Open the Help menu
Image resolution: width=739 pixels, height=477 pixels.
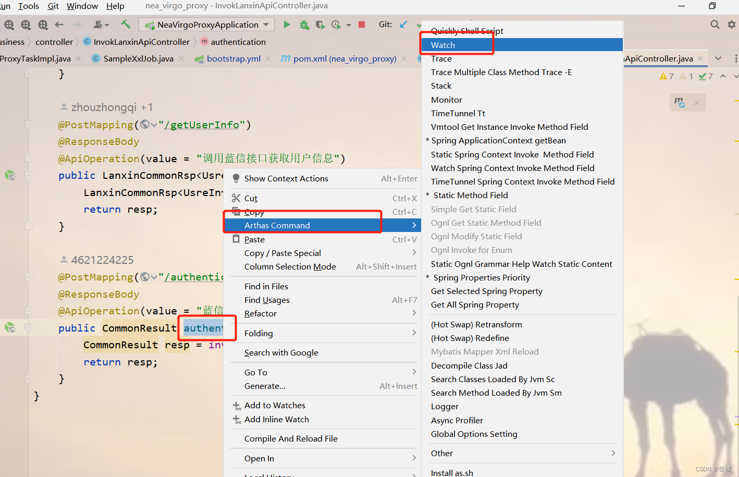tap(115, 6)
